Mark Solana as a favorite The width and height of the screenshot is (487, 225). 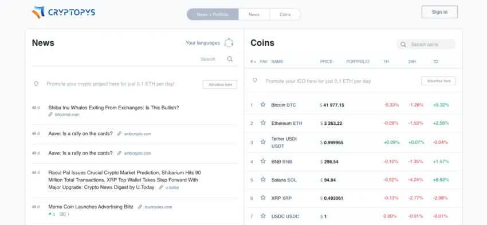pos(263,179)
